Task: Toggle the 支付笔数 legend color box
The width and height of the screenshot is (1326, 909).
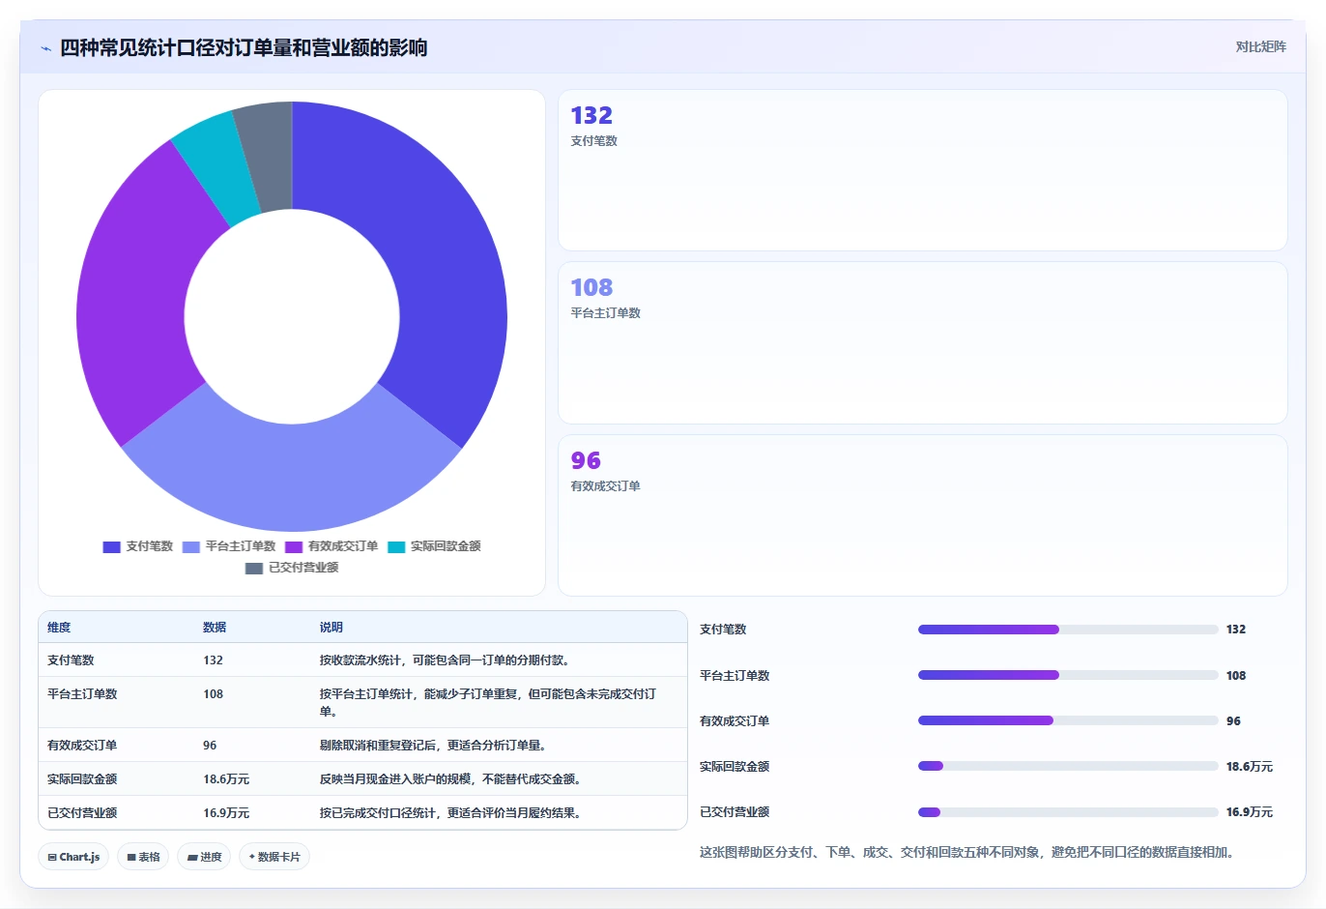Action: (111, 546)
